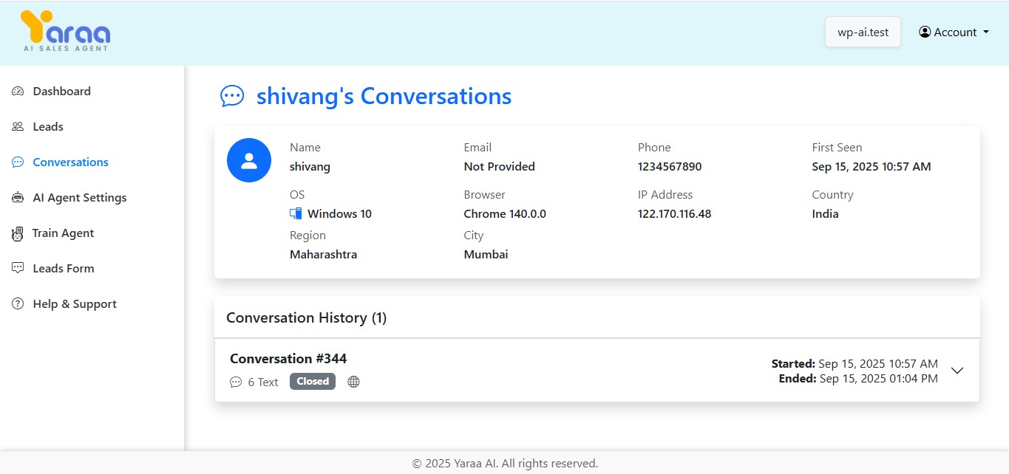
Task: Click the Leads Form chat icon in sidebar
Action: point(18,269)
